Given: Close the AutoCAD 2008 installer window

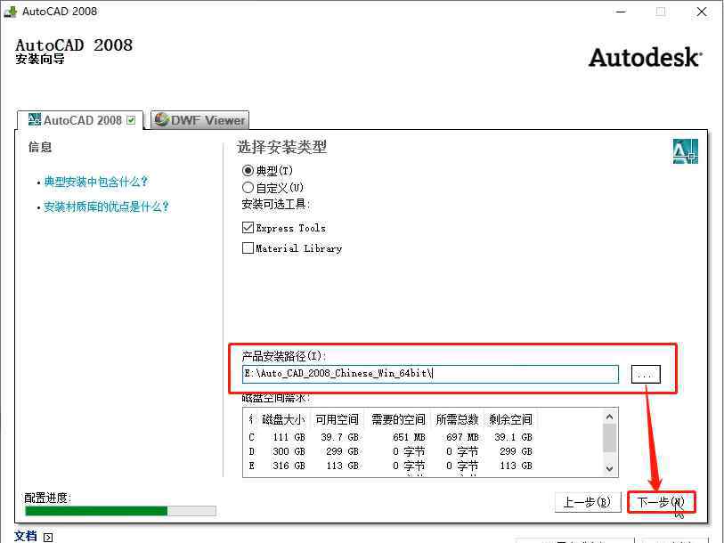Looking at the screenshot, I should pyautogui.click(x=702, y=12).
